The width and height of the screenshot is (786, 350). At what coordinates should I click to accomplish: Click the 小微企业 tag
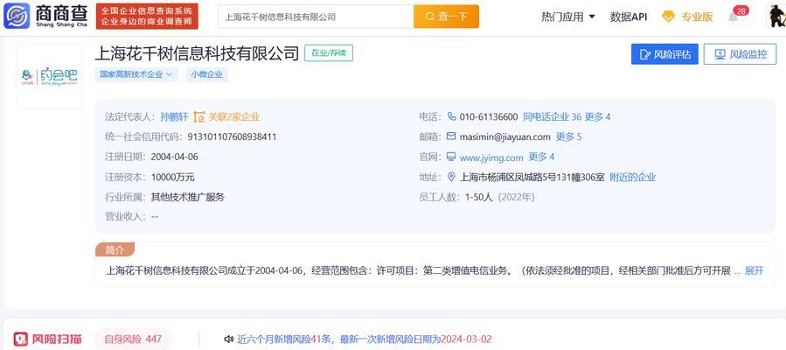click(x=207, y=74)
